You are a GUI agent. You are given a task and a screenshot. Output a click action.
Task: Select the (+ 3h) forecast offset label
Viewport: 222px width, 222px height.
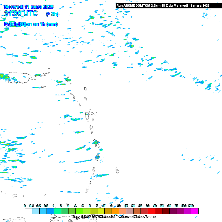[52, 14]
